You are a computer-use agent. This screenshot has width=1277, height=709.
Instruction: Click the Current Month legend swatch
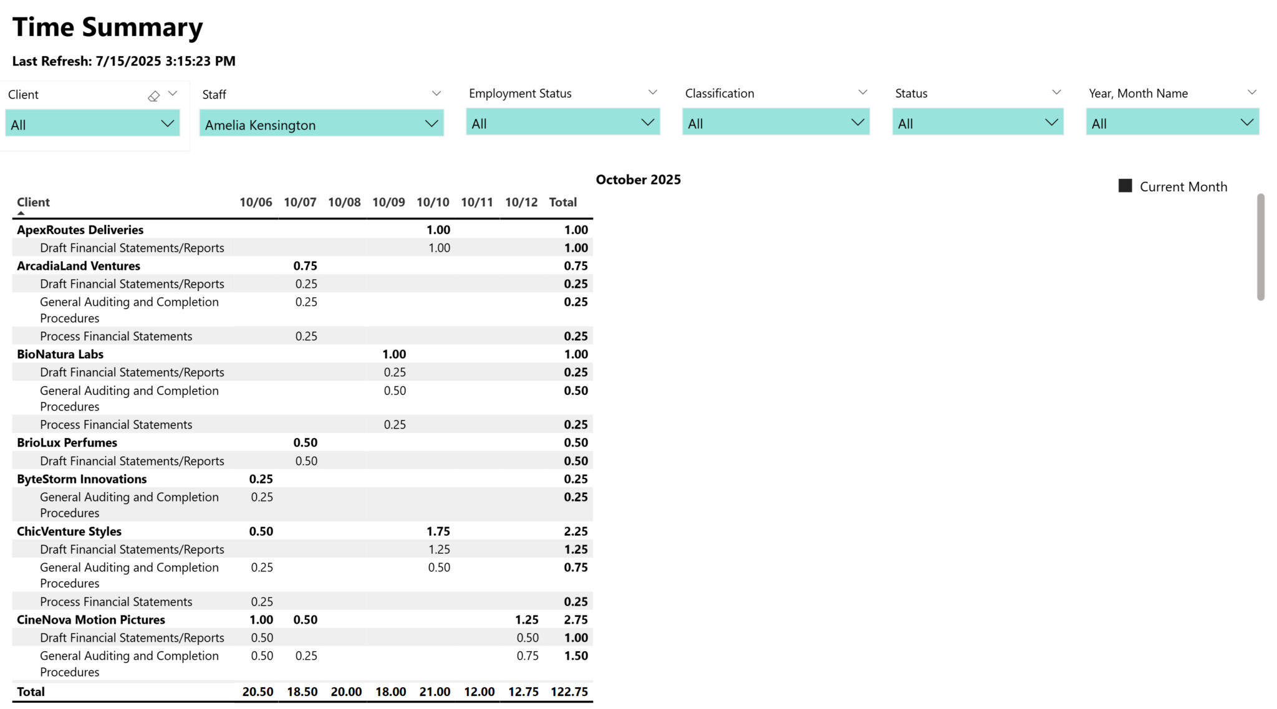tap(1125, 186)
